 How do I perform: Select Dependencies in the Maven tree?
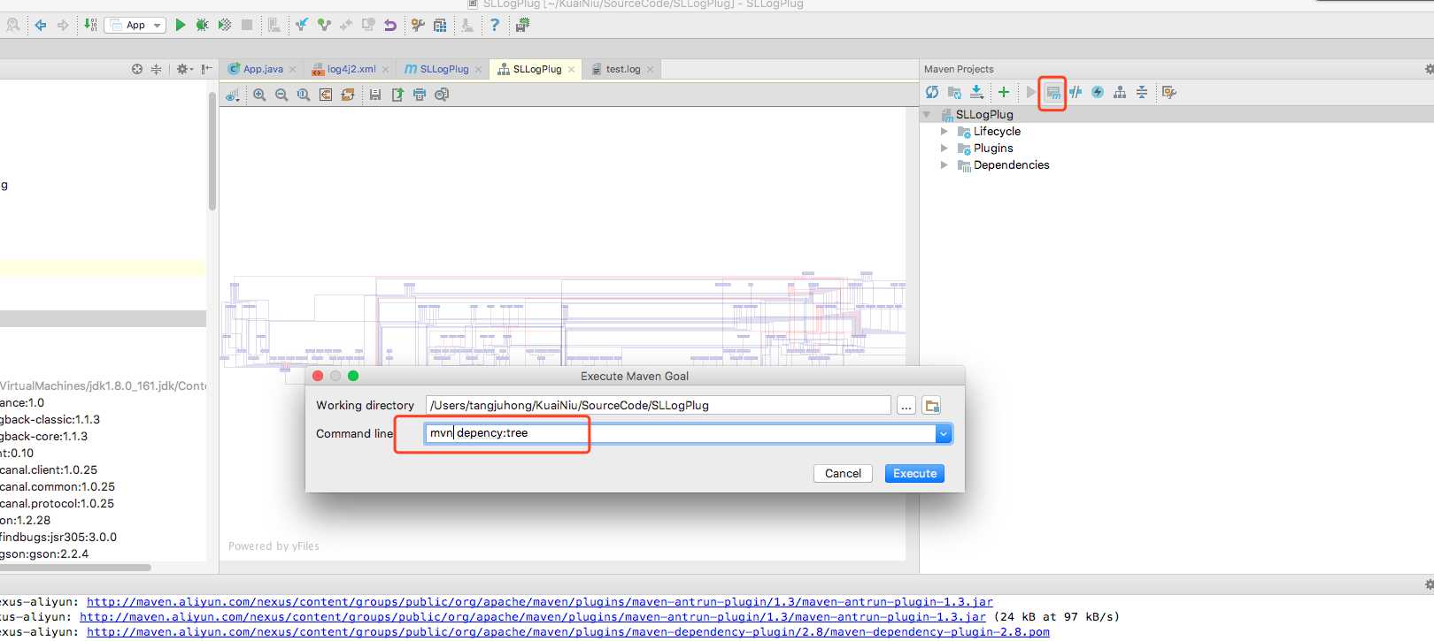[x=1011, y=164]
